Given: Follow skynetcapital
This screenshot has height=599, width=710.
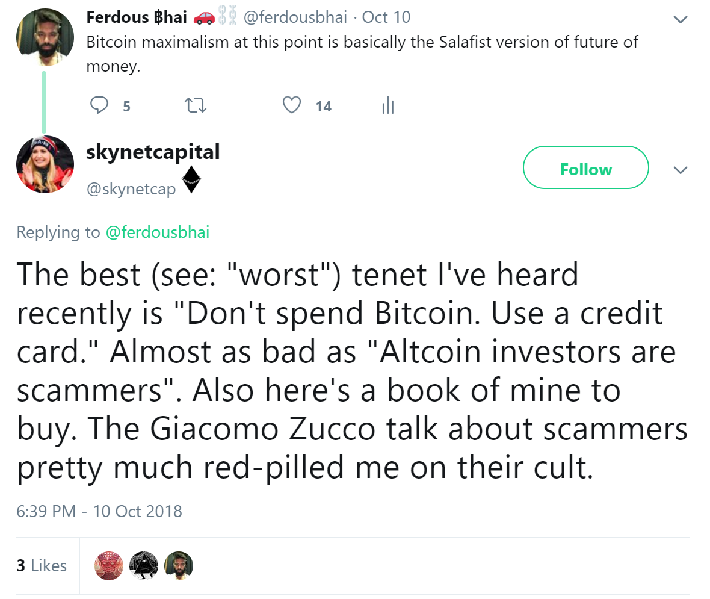Looking at the screenshot, I should click(585, 168).
